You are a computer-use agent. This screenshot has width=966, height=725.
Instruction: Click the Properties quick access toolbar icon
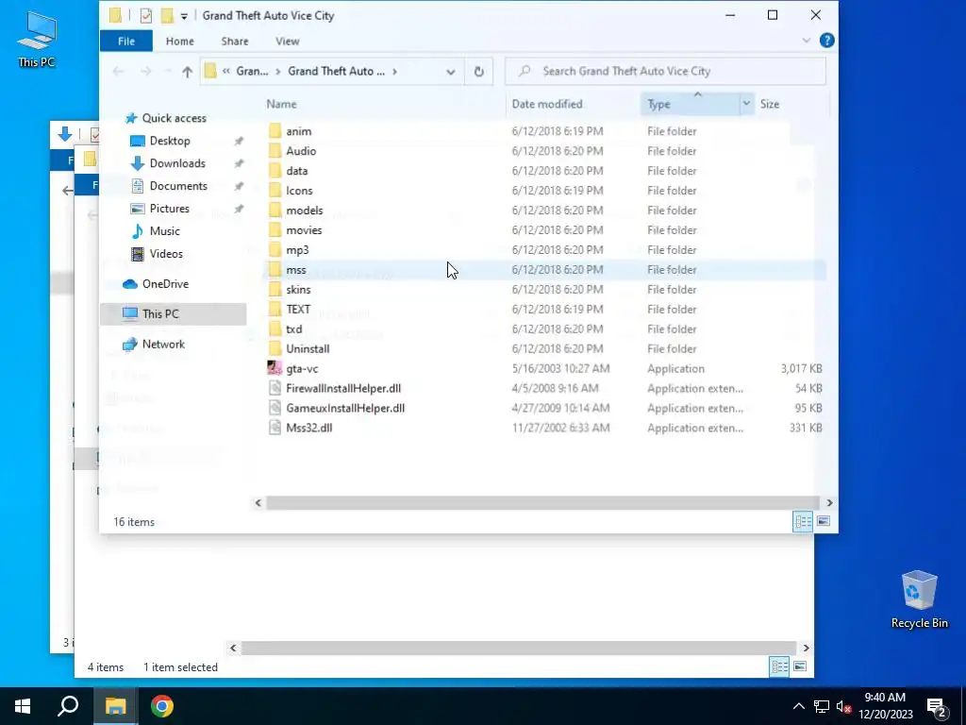click(x=146, y=15)
